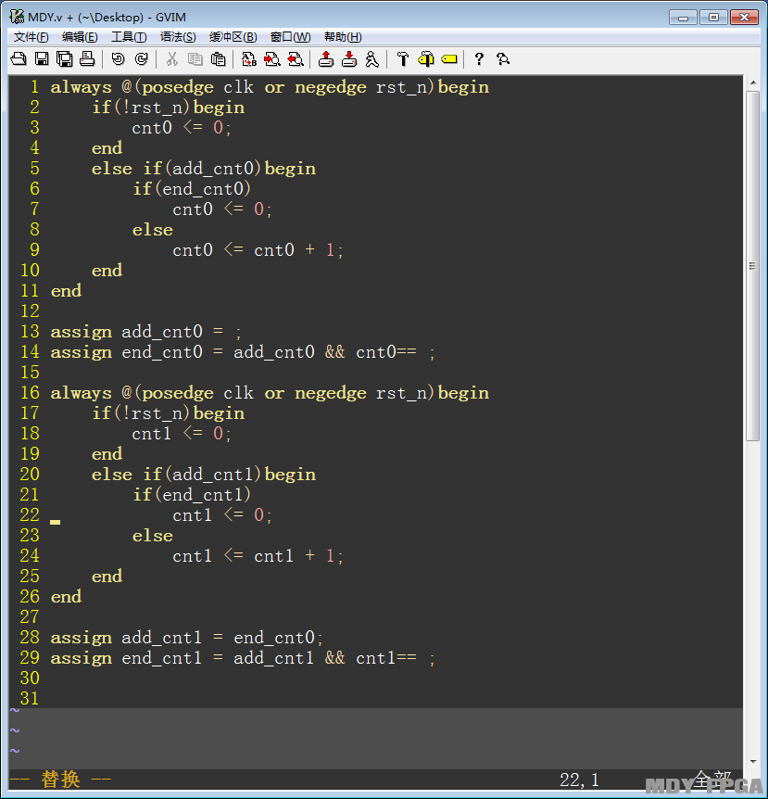The image size is (768, 799).
Task: Click the Find Next toolbar icon
Action: tap(272, 59)
